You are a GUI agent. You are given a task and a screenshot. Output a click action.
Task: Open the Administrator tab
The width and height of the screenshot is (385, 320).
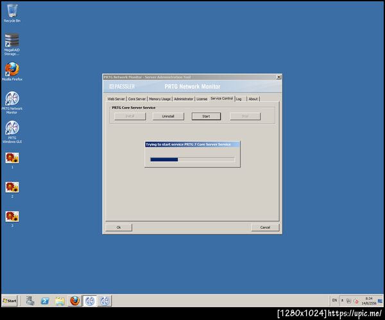coord(184,99)
